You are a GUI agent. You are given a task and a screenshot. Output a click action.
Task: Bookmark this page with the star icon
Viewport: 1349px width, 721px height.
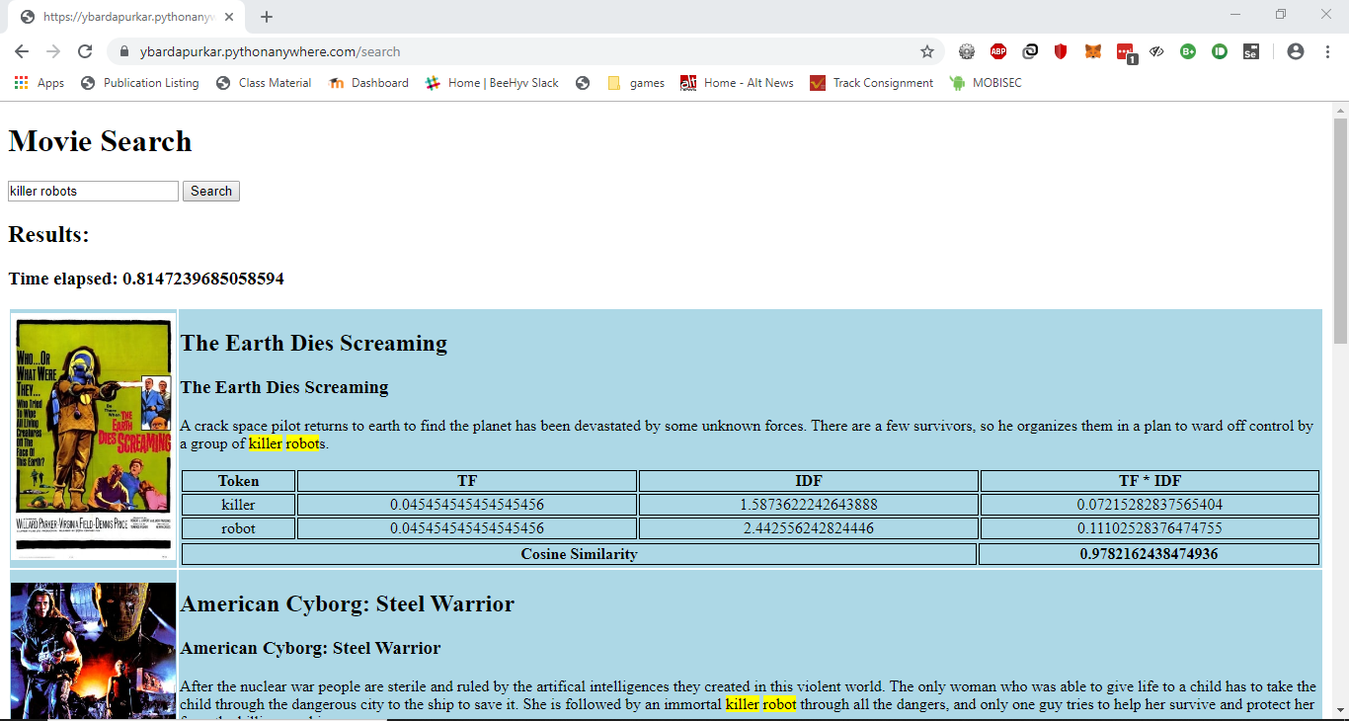[x=927, y=51]
